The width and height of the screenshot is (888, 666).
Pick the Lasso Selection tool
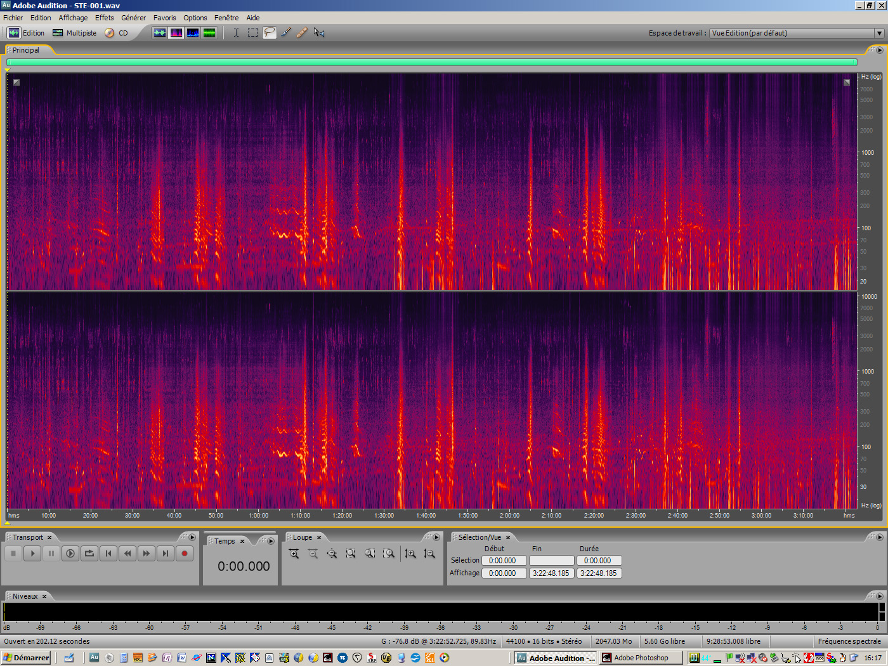(x=269, y=32)
